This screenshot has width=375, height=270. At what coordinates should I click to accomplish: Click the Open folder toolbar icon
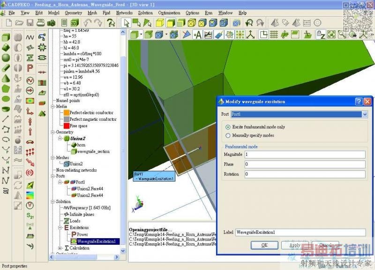(19, 22)
